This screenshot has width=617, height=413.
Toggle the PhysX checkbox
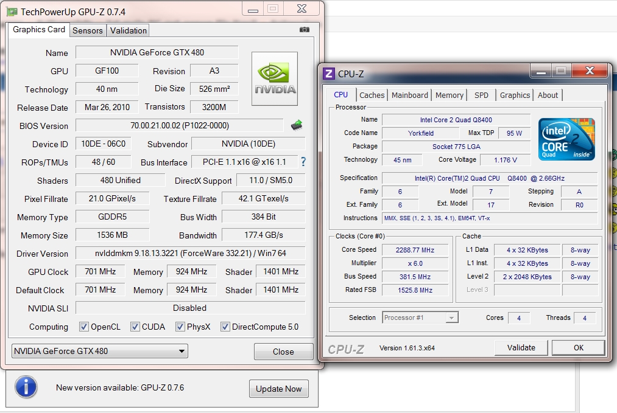point(180,327)
